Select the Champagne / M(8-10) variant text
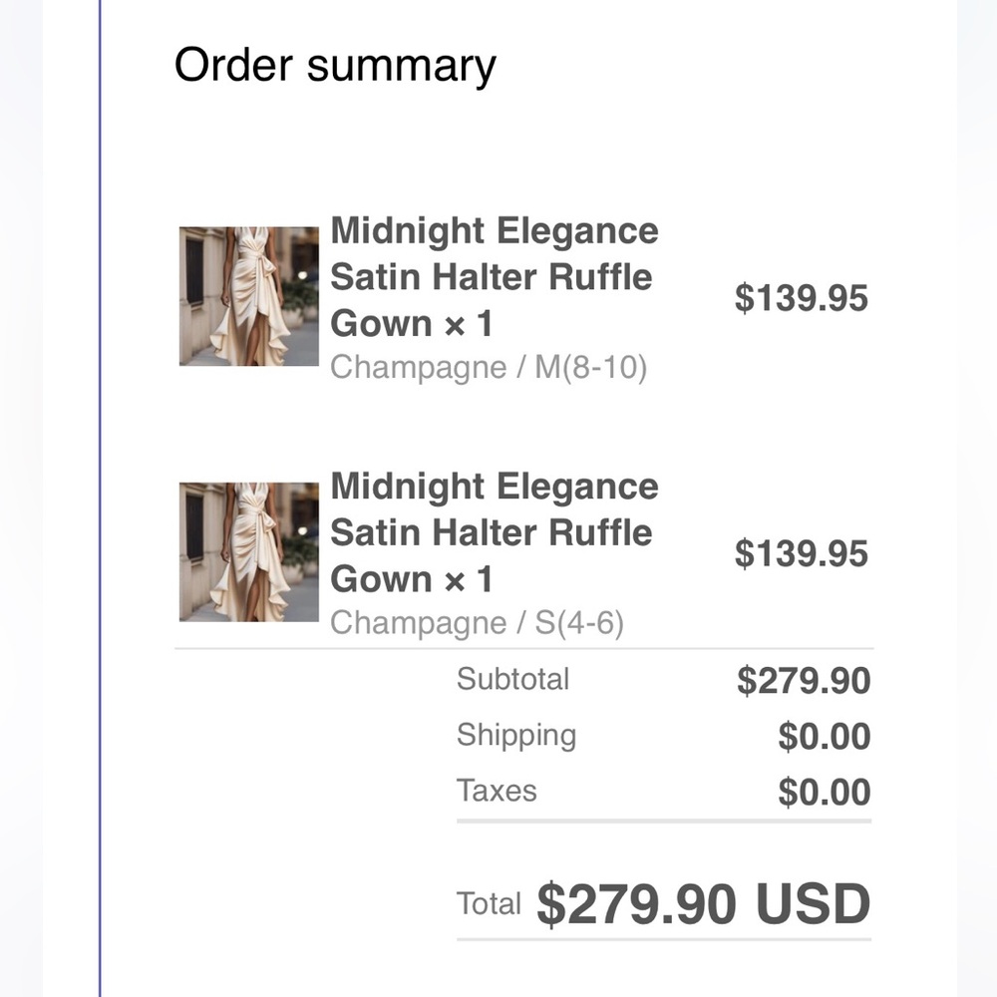 [x=489, y=368]
